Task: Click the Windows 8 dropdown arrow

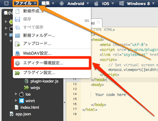Action: tap(153, 3)
